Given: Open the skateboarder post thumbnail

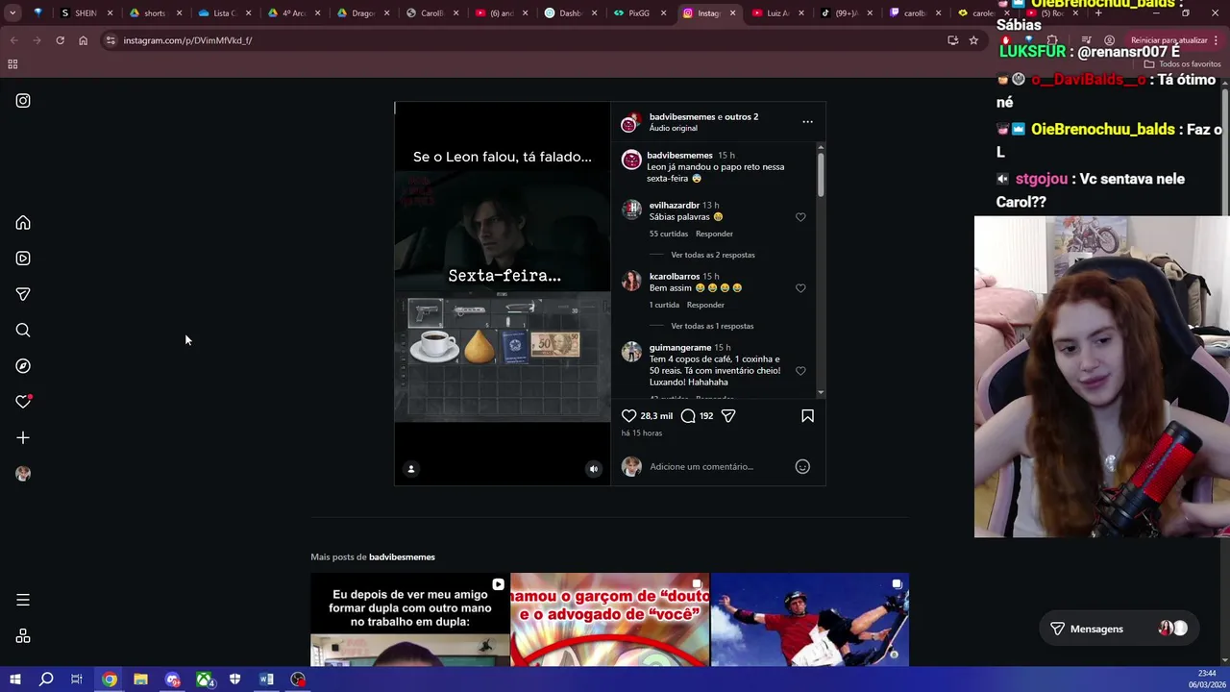Looking at the screenshot, I should [x=810, y=620].
